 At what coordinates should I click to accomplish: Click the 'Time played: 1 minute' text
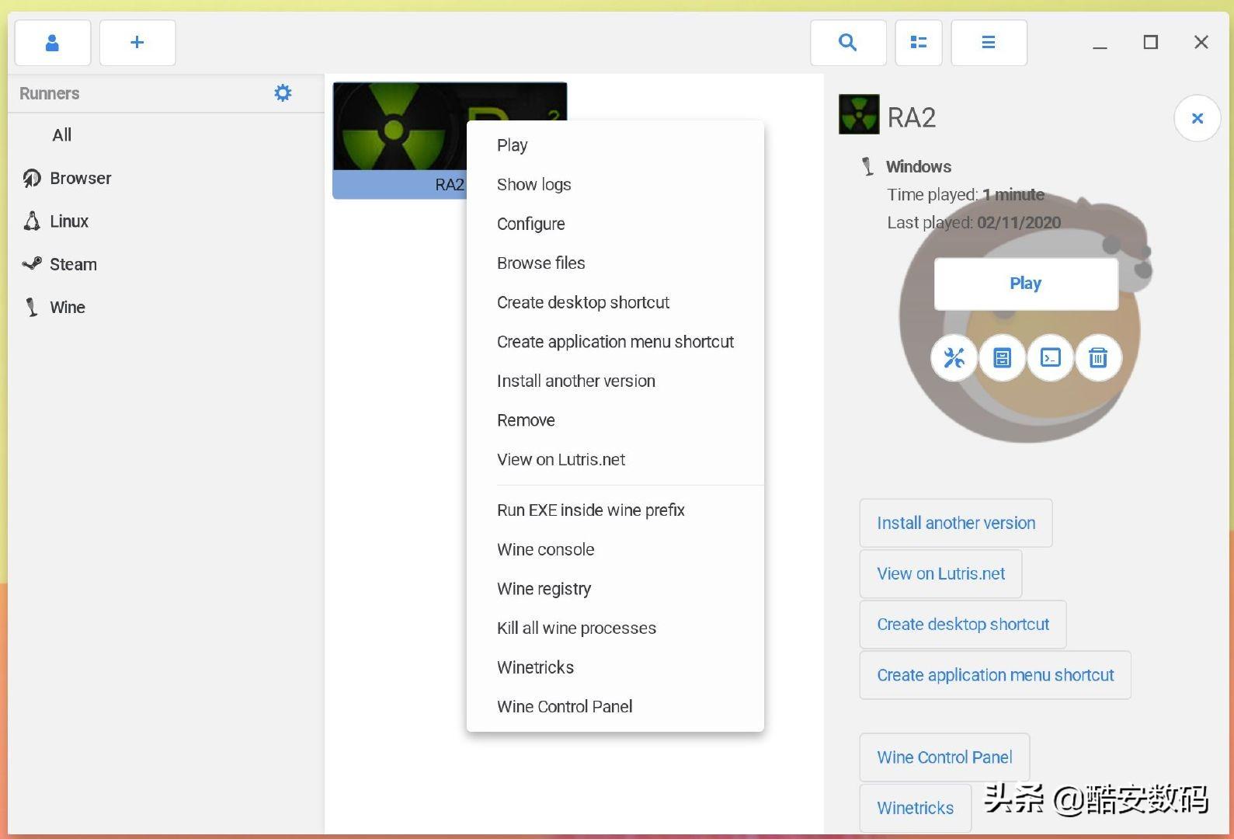coord(966,195)
